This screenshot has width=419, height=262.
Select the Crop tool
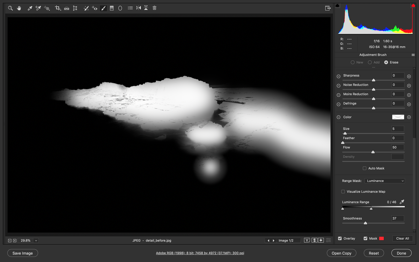point(58,8)
